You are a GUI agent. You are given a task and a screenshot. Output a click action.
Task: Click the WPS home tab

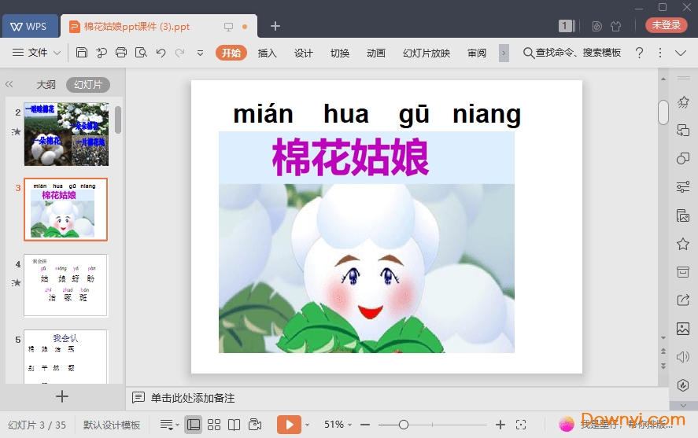(x=29, y=26)
